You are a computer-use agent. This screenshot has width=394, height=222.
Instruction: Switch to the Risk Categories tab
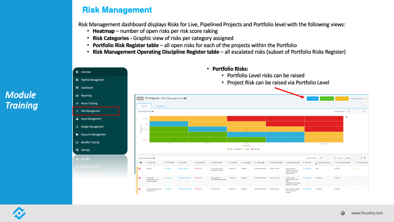pyautogui.click(x=161, y=106)
